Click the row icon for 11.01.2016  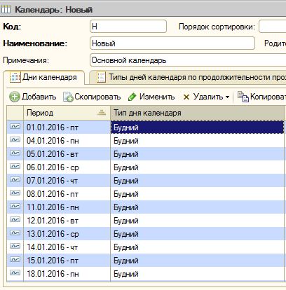[15, 207]
